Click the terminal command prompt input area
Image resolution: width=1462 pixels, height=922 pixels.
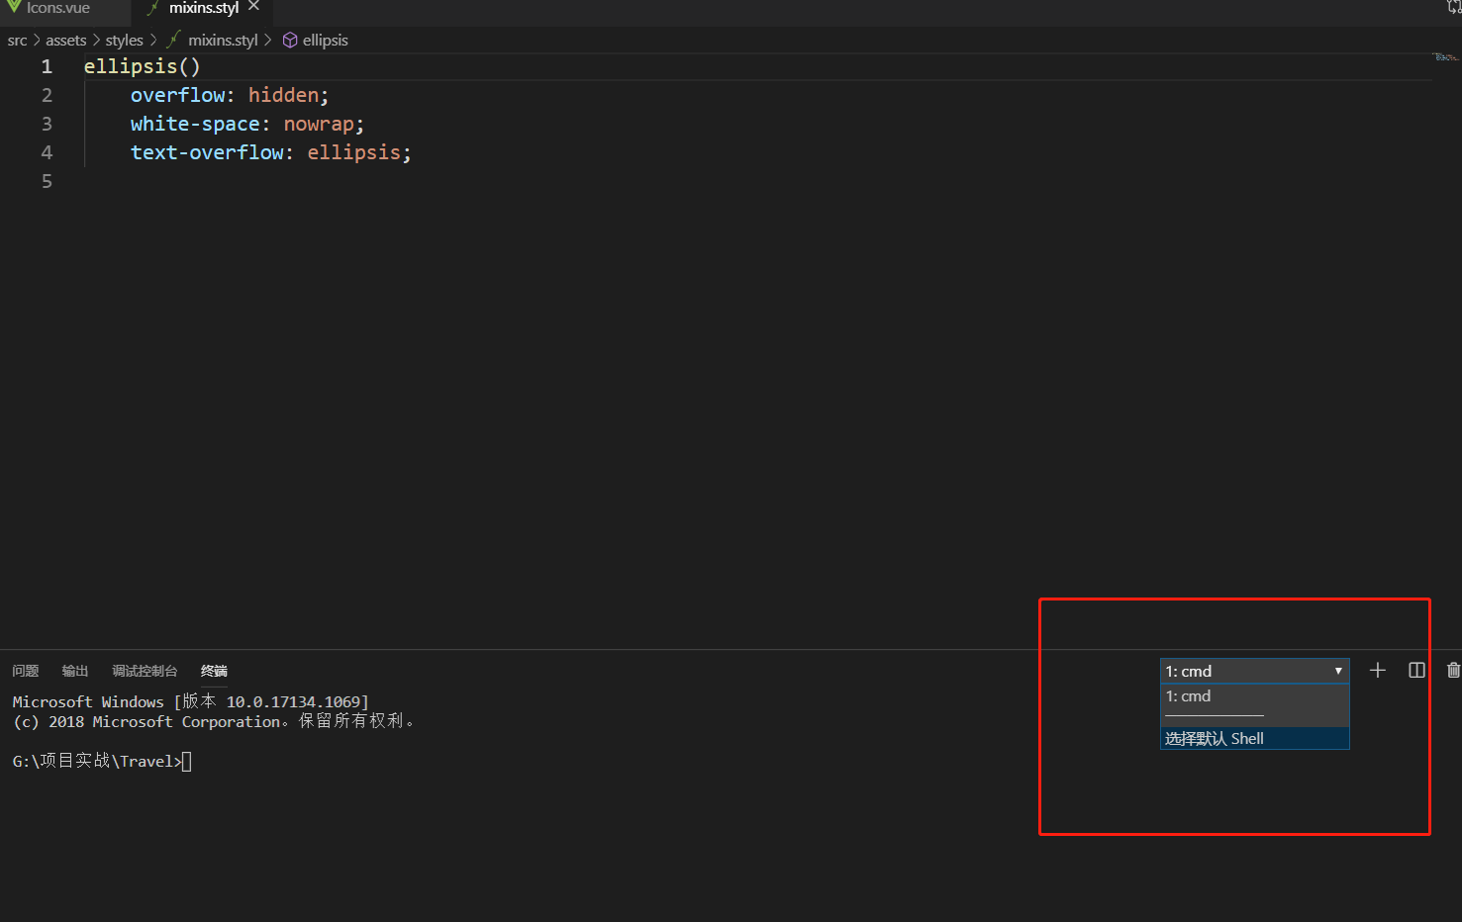188,761
